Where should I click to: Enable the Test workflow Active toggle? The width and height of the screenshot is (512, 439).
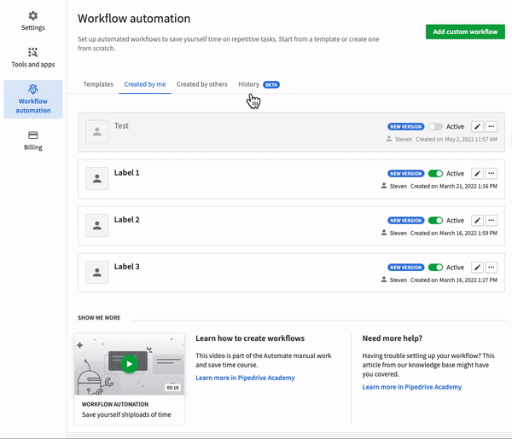435,126
